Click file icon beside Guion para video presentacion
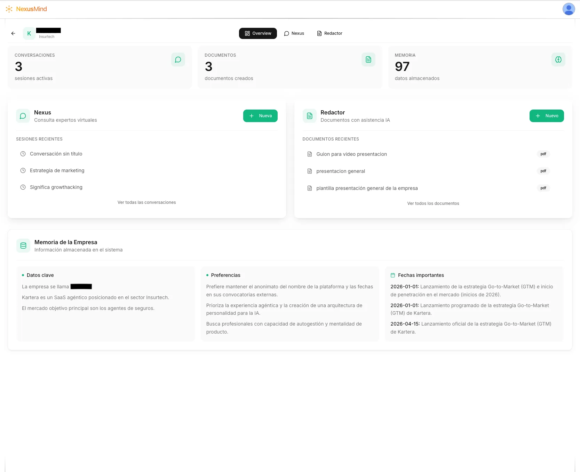The width and height of the screenshot is (580, 472). [x=310, y=154]
